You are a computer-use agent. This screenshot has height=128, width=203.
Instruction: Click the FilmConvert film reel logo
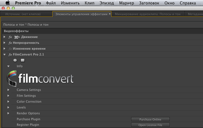[12, 78]
